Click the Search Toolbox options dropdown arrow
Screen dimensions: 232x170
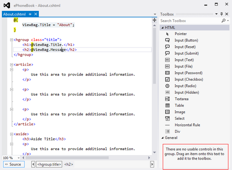tap(228, 21)
